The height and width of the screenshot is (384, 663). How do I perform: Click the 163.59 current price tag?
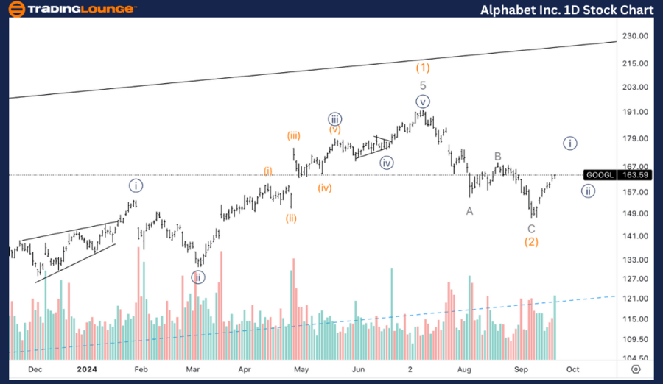tap(634, 175)
